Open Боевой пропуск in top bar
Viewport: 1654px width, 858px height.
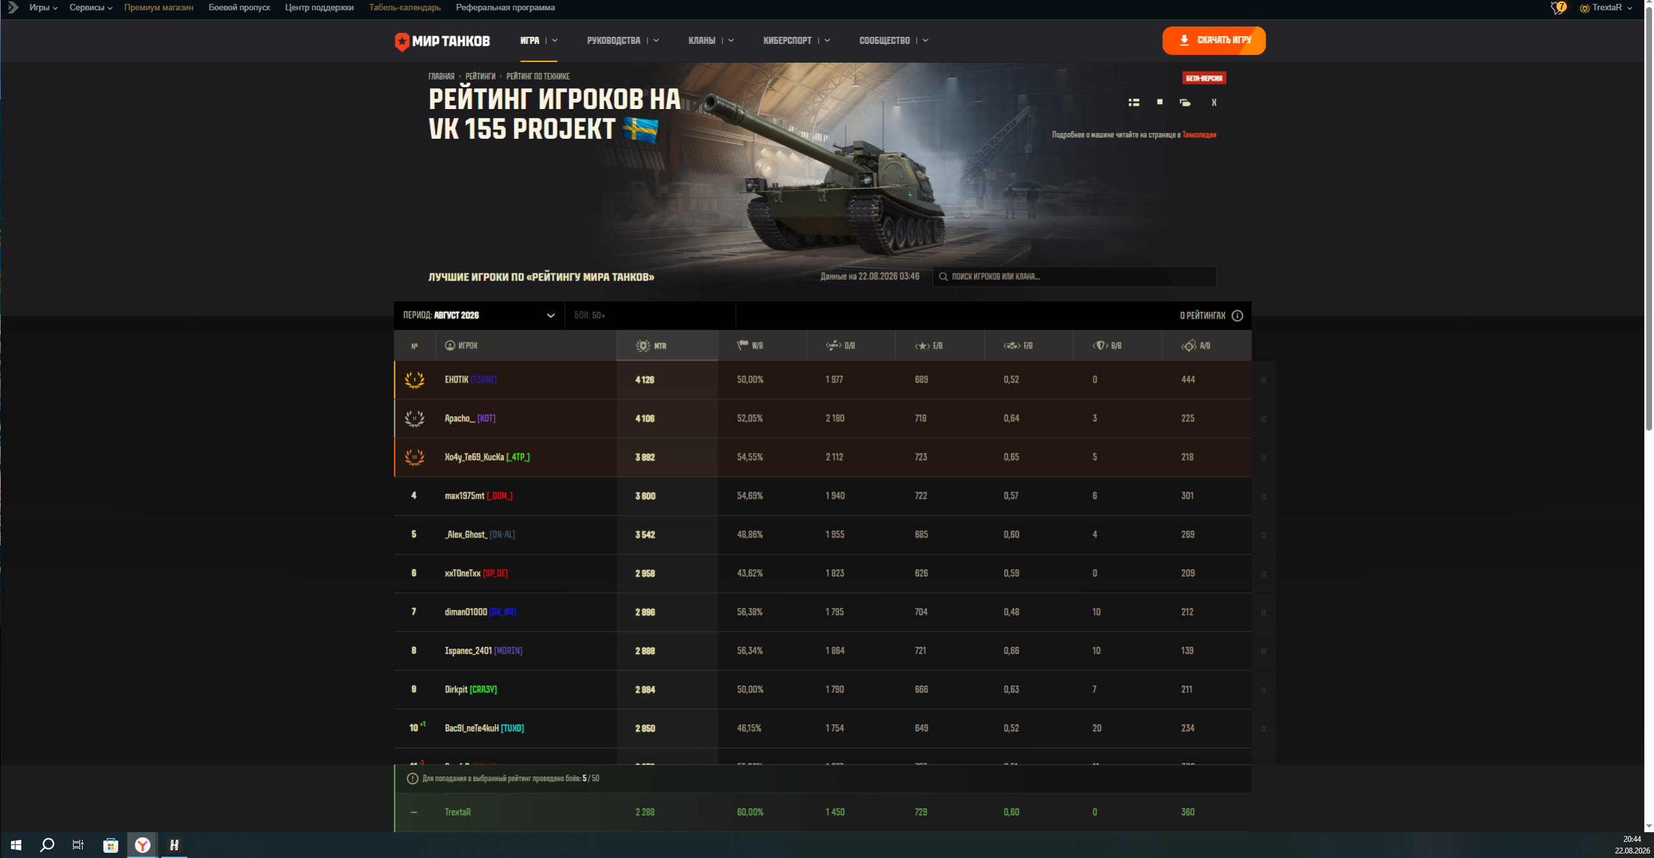pos(239,8)
